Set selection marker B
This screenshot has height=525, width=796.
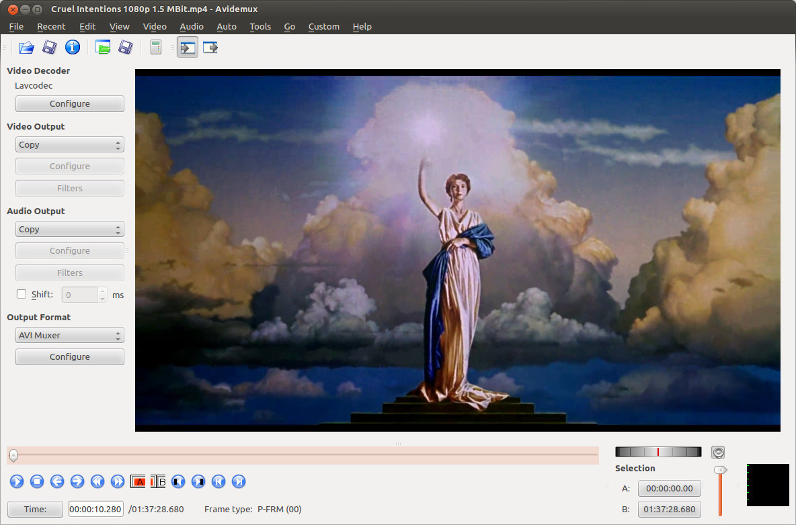point(159,481)
